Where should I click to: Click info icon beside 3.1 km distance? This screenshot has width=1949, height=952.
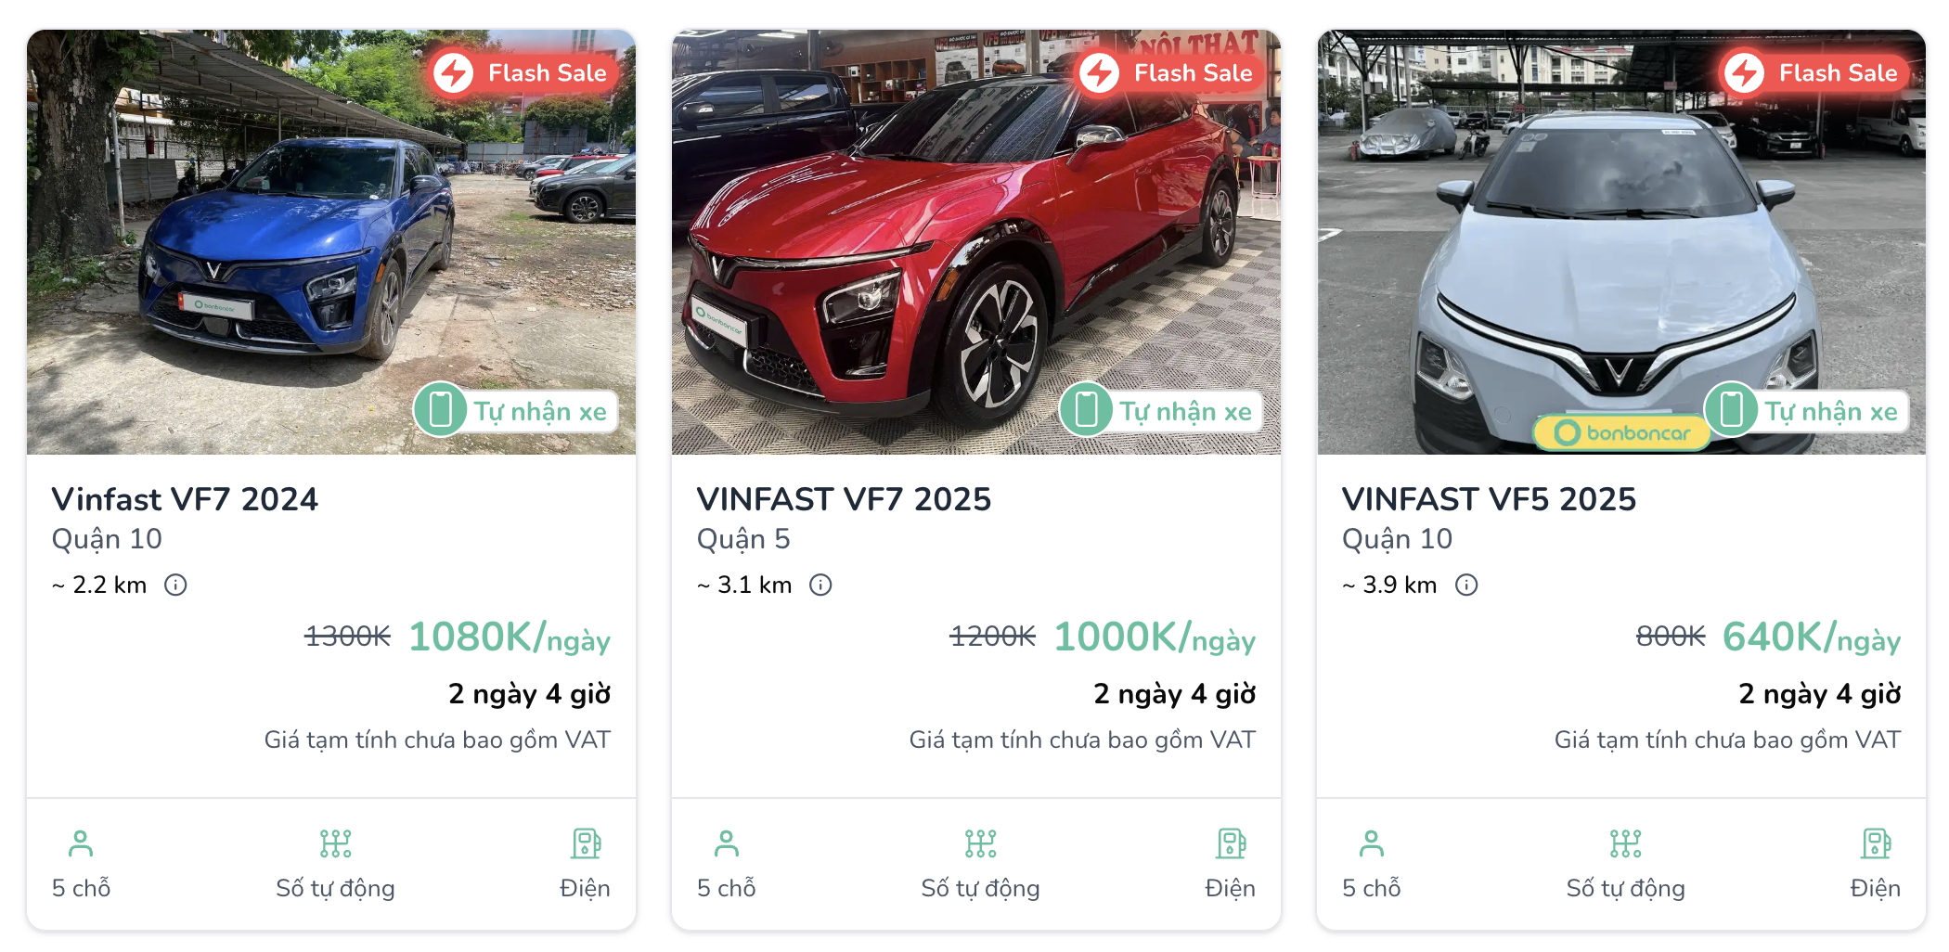tap(820, 585)
